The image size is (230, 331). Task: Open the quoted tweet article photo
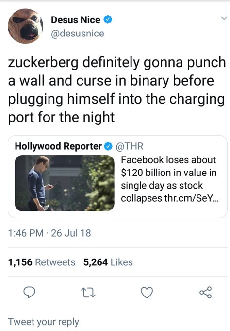click(x=65, y=183)
